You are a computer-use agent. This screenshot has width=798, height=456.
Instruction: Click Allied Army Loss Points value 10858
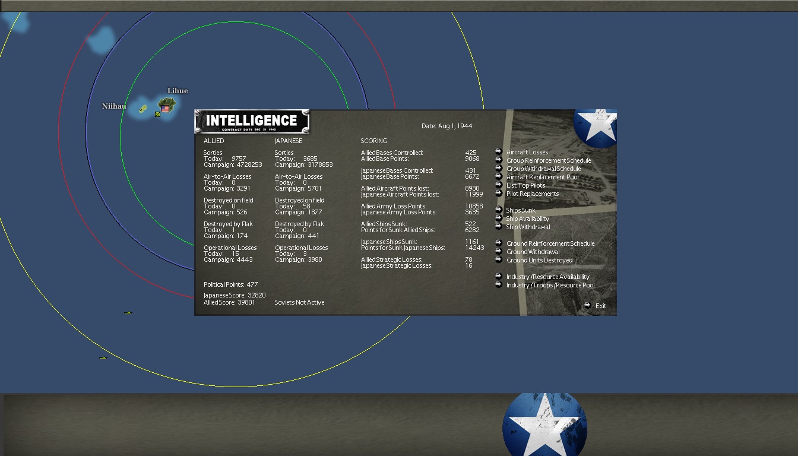[x=474, y=206]
